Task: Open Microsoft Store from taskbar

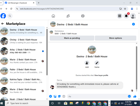Action: tap(66, 103)
